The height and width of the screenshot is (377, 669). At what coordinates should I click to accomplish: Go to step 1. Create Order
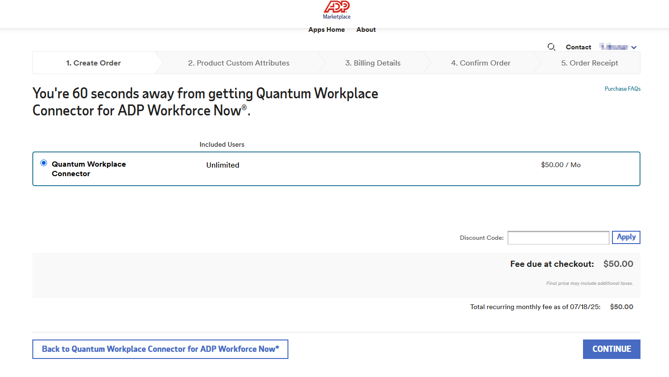pyautogui.click(x=94, y=63)
